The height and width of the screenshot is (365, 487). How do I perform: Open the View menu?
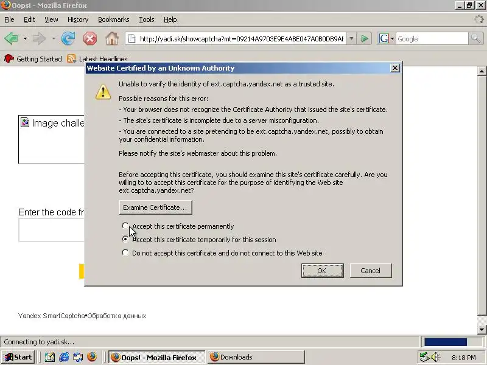pyautogui.click(x=51, y=19)
